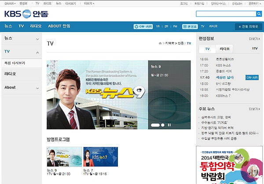Click the 회원가입 link

tap(199, 4)
